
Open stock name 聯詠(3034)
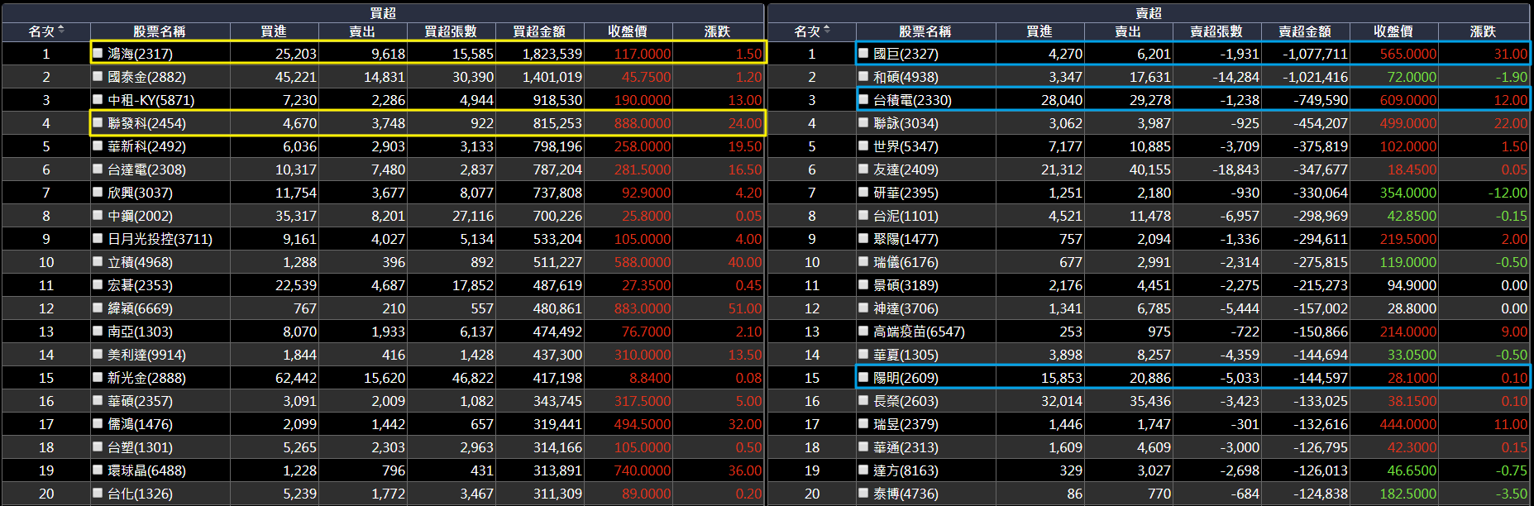(906, 123)
